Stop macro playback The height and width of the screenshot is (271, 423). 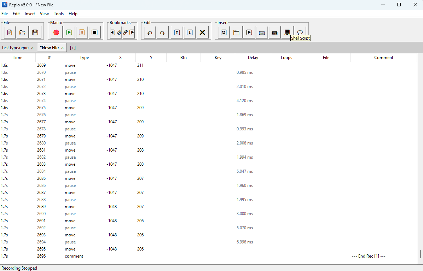coord(94,32)
